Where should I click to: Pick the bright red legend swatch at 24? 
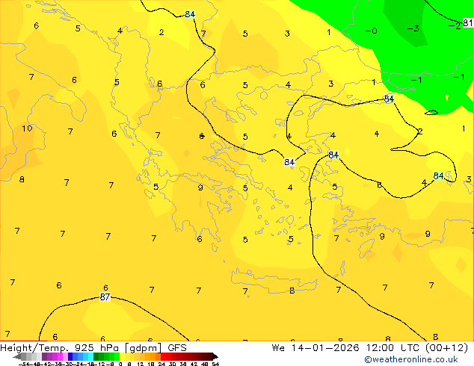click(163, 356)
